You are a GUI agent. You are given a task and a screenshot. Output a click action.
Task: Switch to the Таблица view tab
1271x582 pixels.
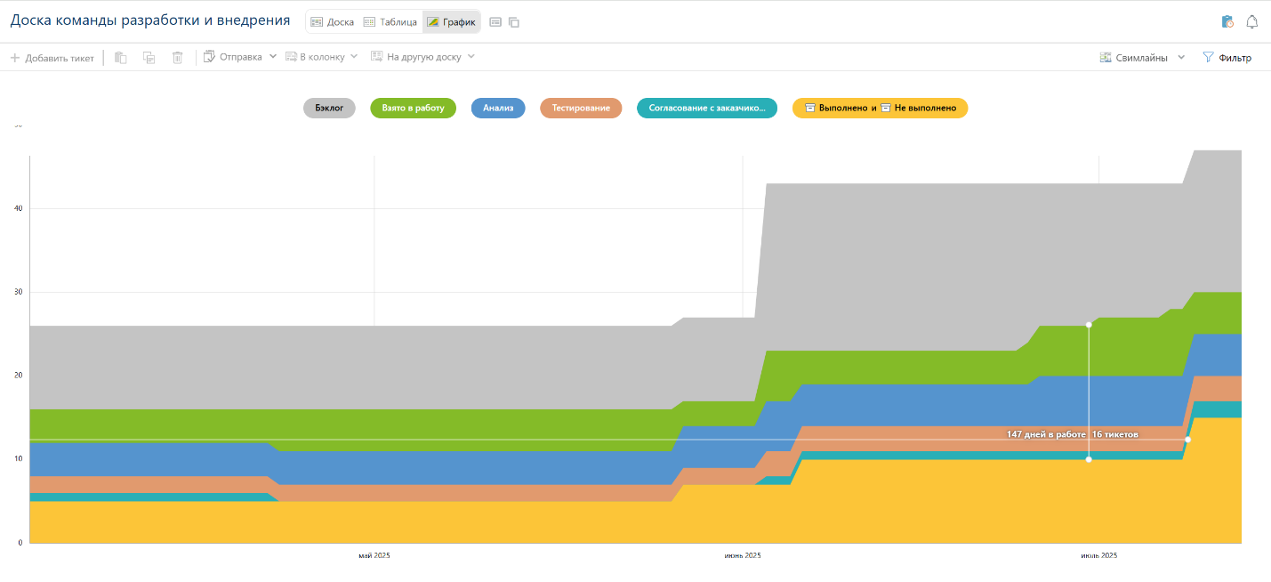point(390,22)
